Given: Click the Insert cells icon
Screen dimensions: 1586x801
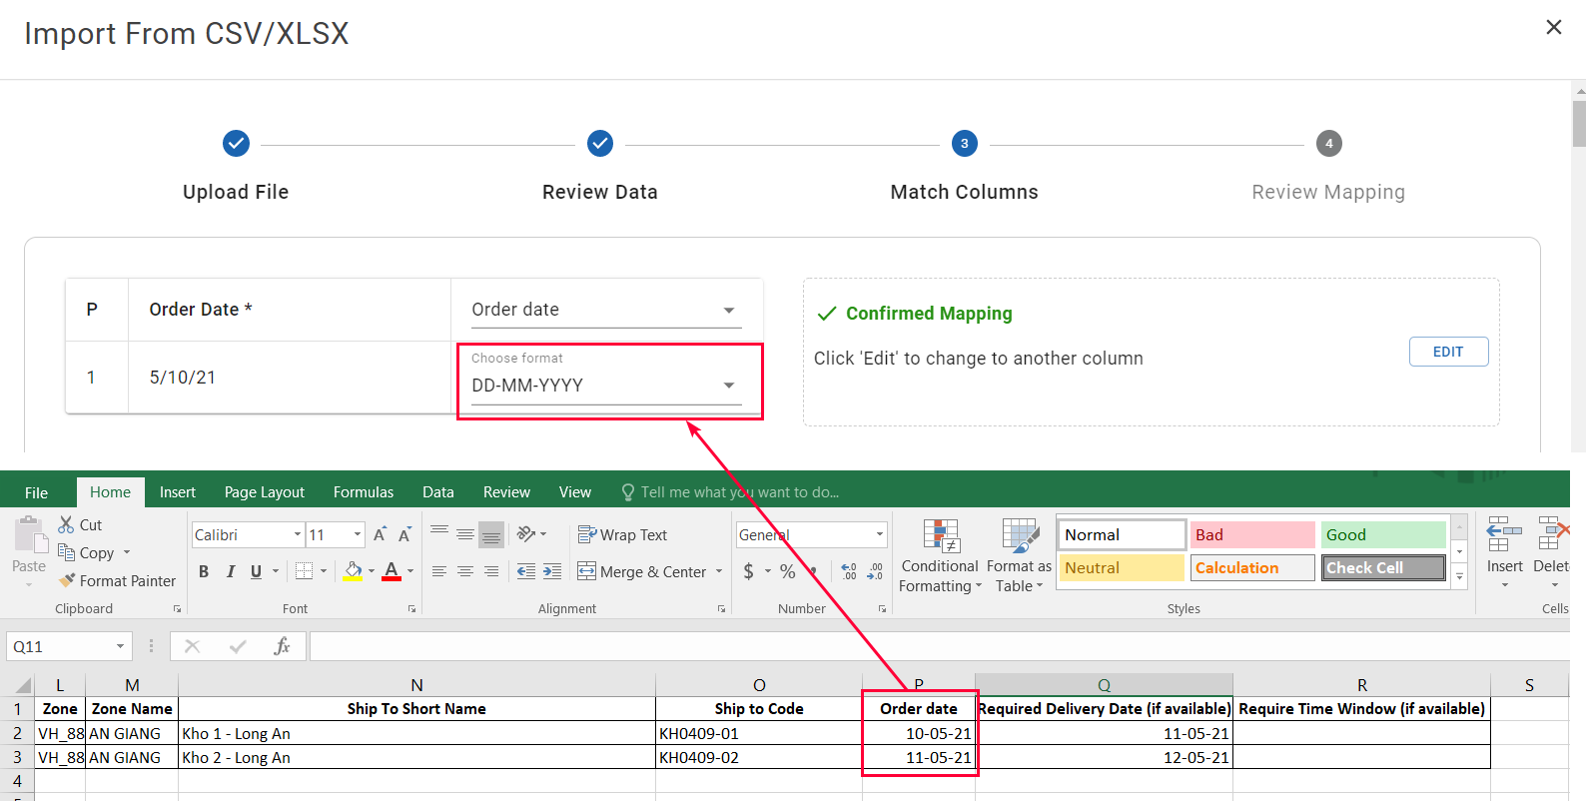Looking at the screenshot, I should (1504, 534).
